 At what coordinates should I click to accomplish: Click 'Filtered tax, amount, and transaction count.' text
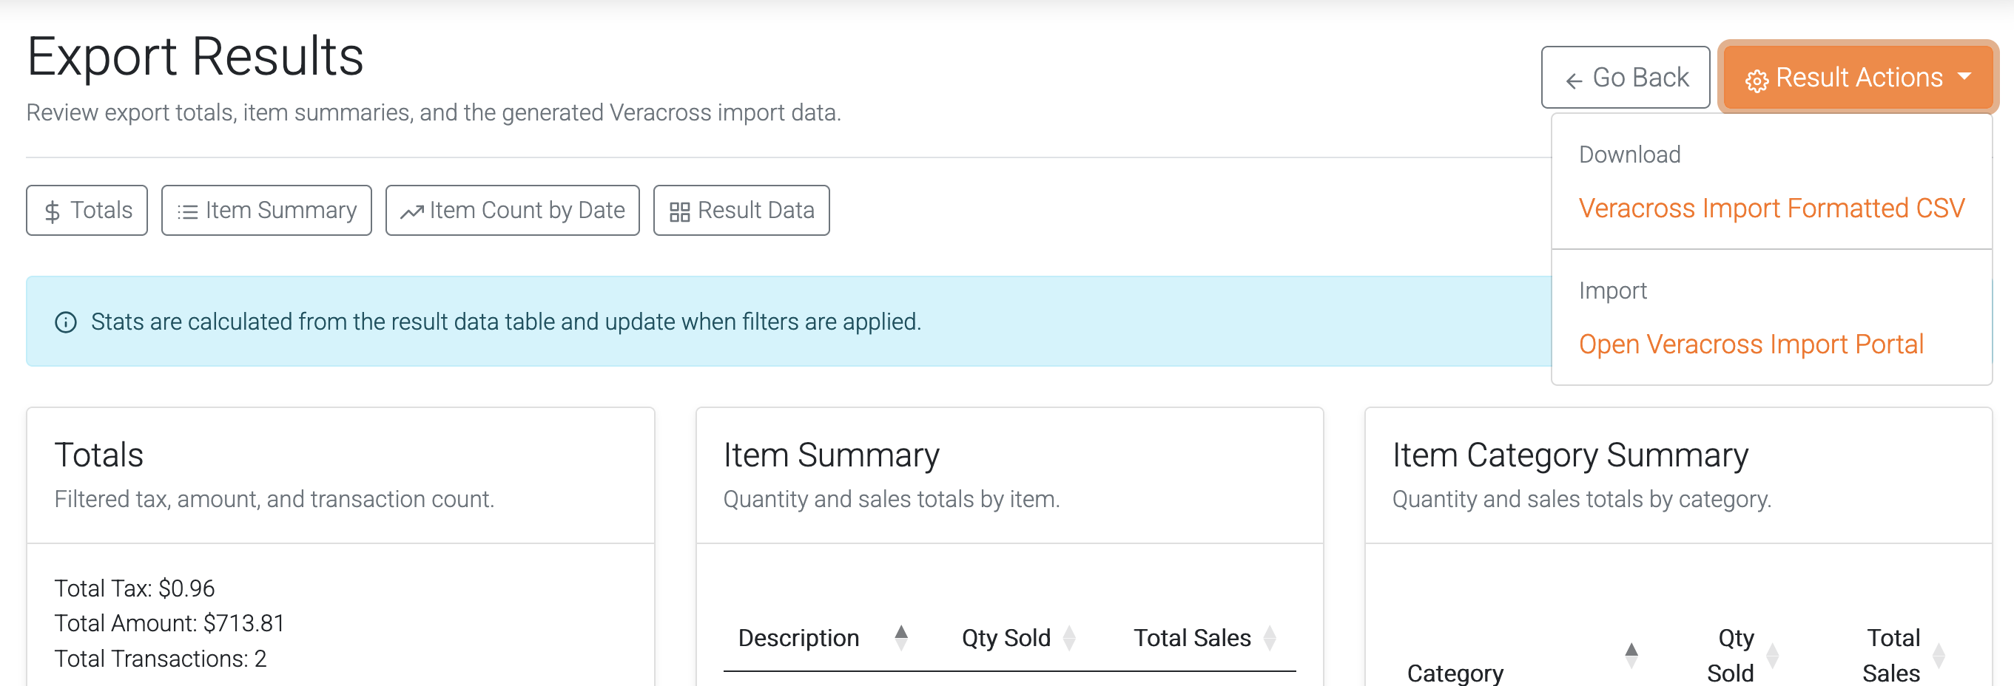275,498
